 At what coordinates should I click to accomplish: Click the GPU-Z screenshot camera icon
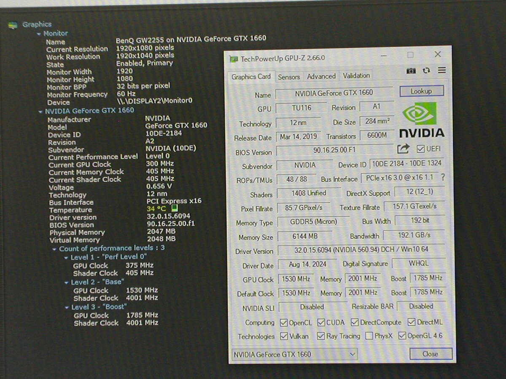click(x=411, y=71)
